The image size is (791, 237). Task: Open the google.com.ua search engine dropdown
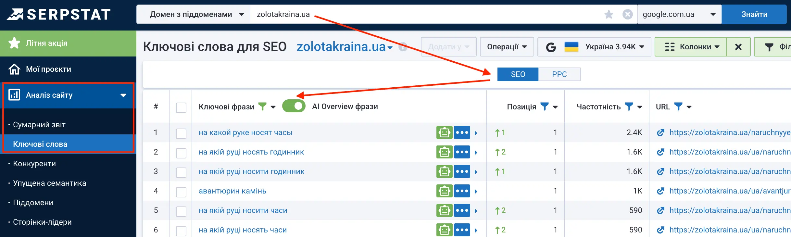(x=679, y=14)
